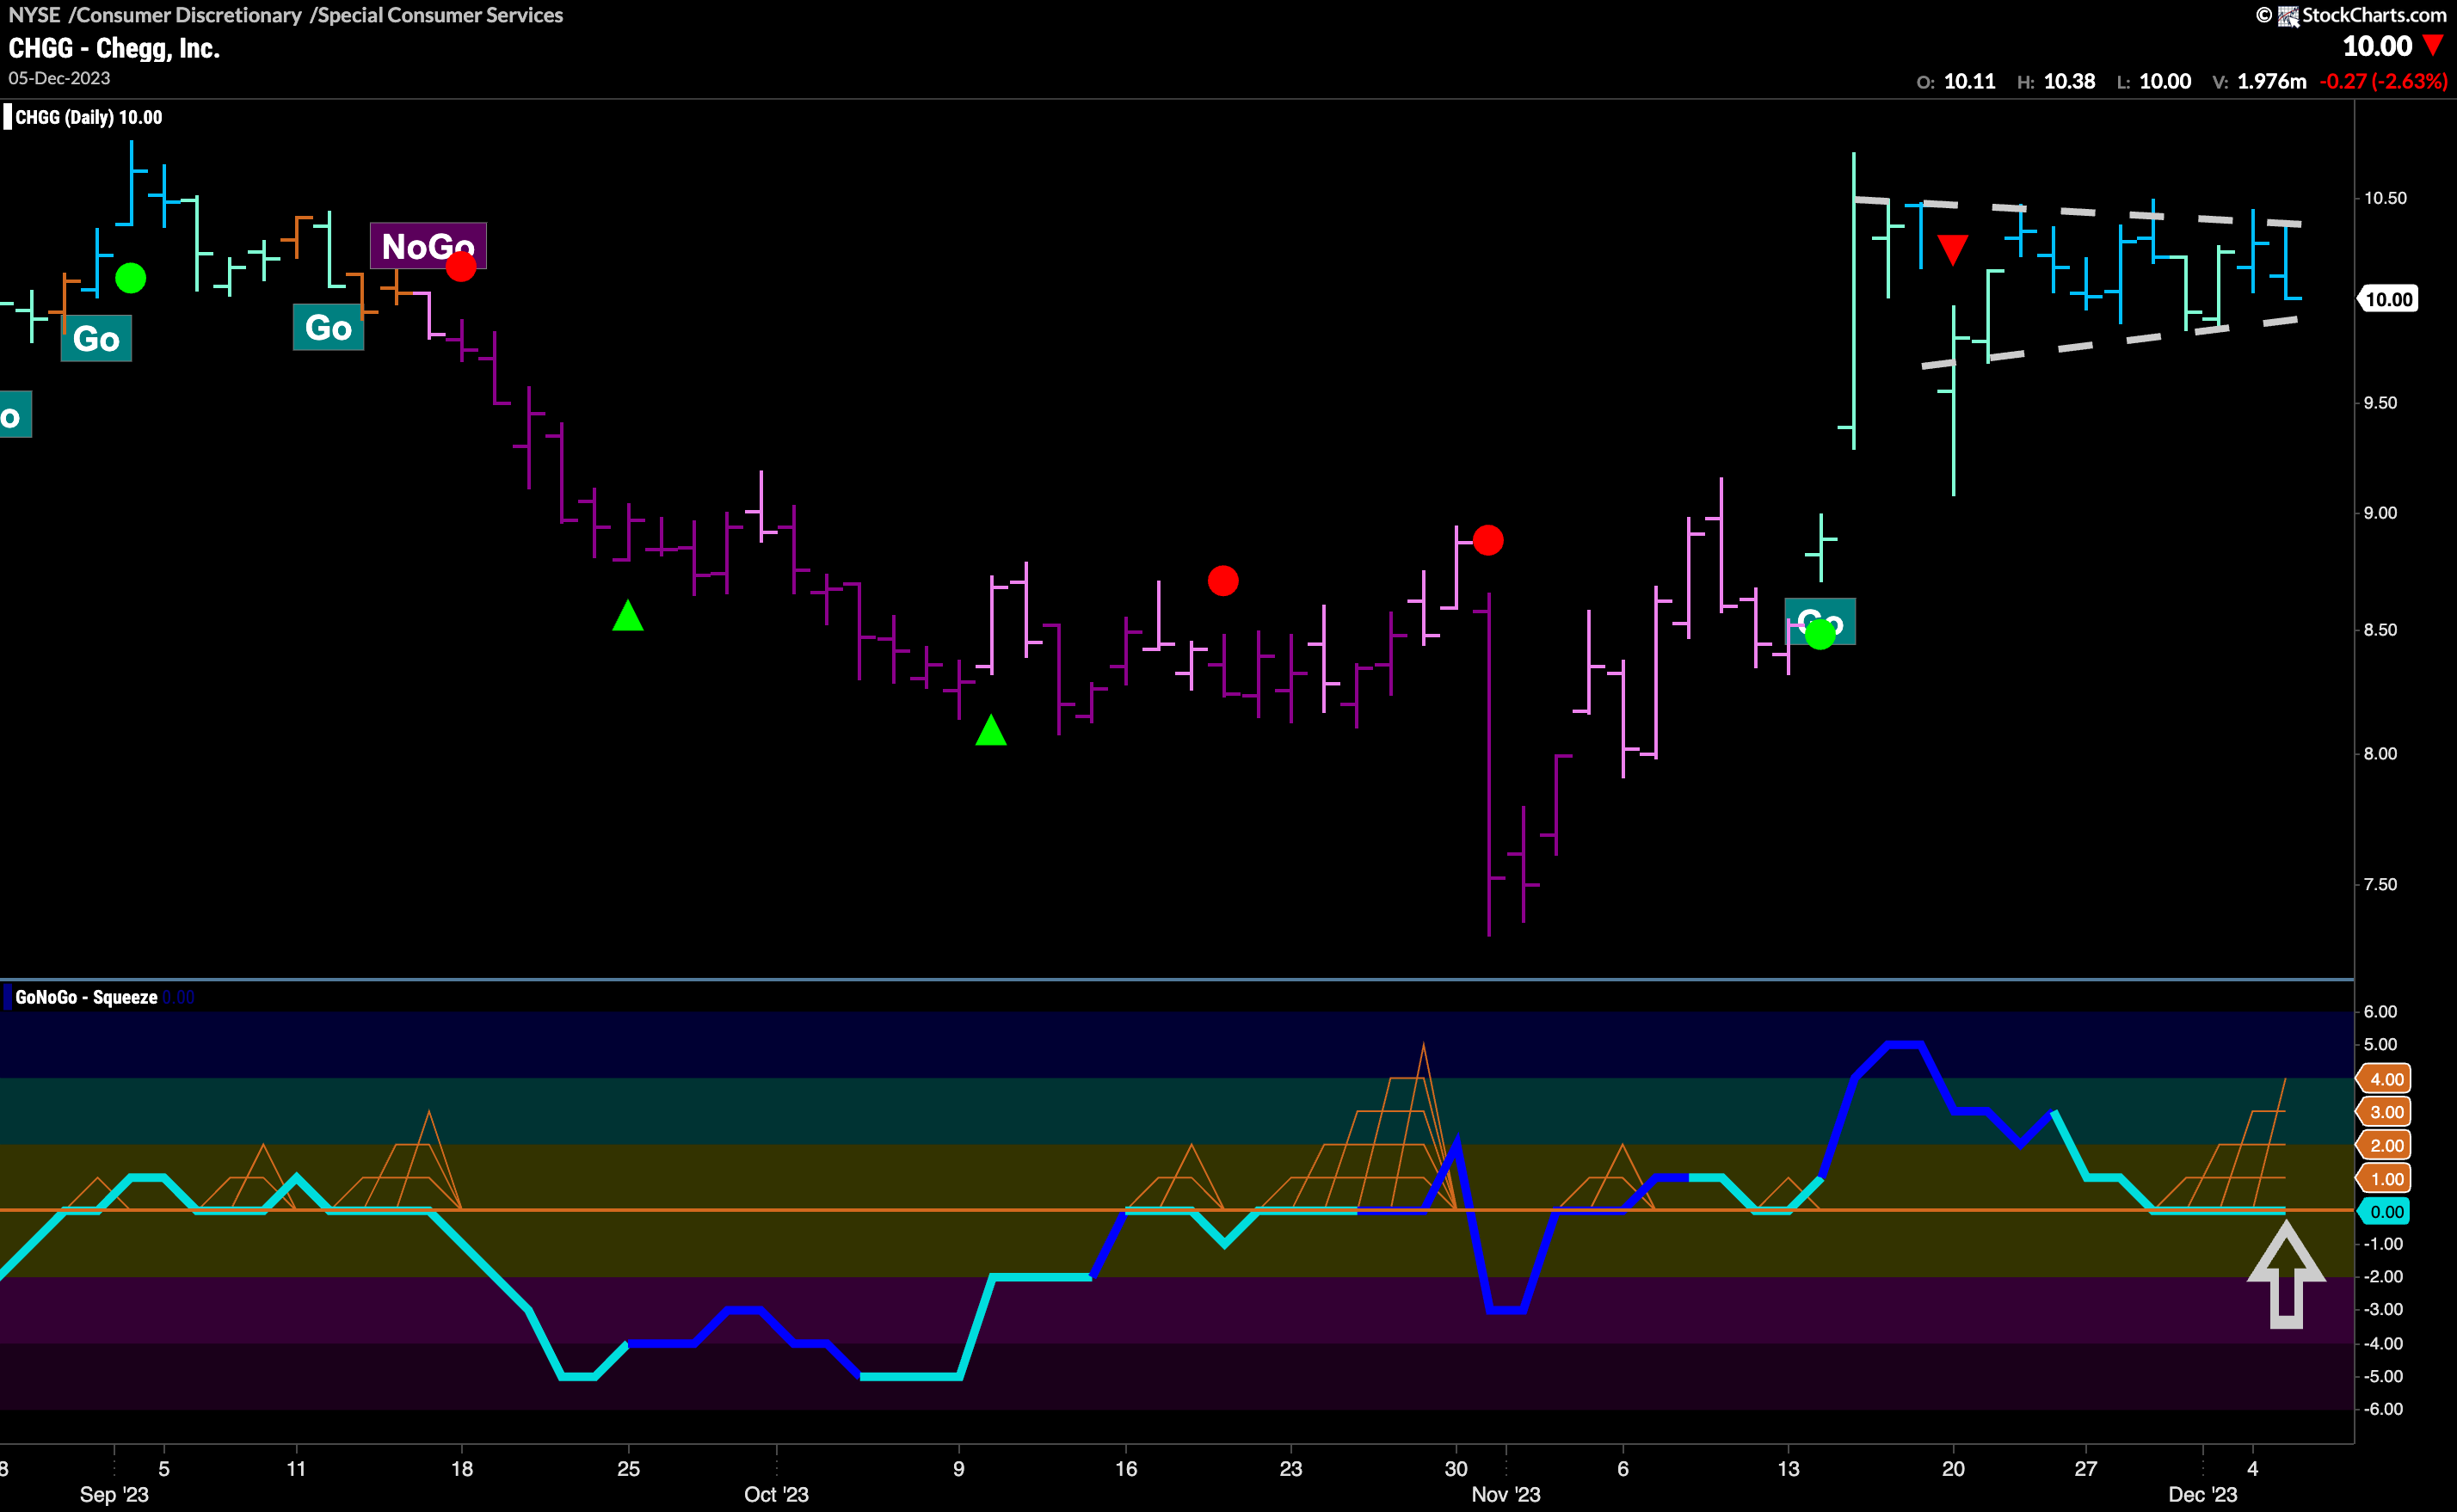The image size is (2457, 1512).
Task: Click the first Go label near Sep 5
Action: (96, 339)
